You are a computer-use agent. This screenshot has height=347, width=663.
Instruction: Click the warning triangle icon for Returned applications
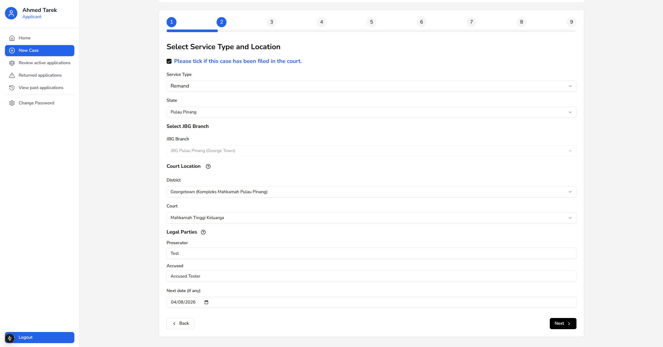12,75
